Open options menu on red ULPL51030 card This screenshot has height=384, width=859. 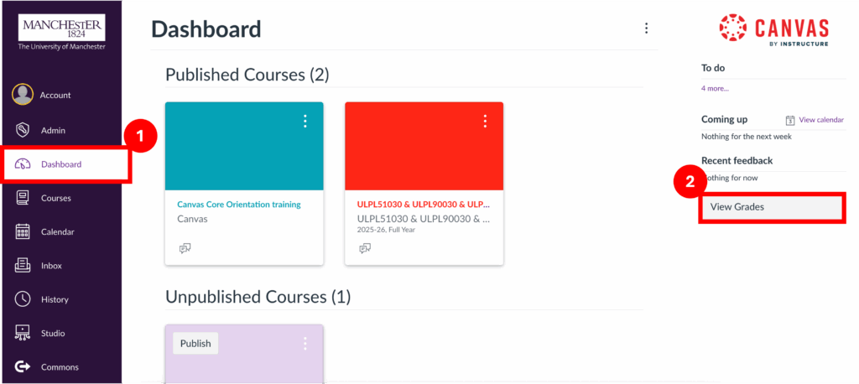[x=485, y=122]
